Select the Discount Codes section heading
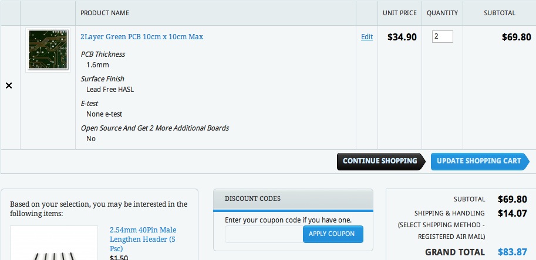The height and width of the screenshot is (260, 536). click(252, 199)
